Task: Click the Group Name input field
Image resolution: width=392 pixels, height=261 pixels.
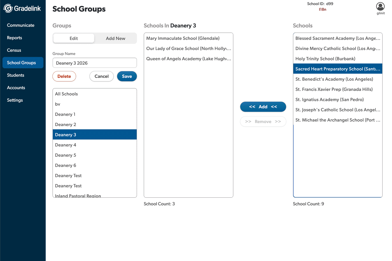Action: point(95,63)
